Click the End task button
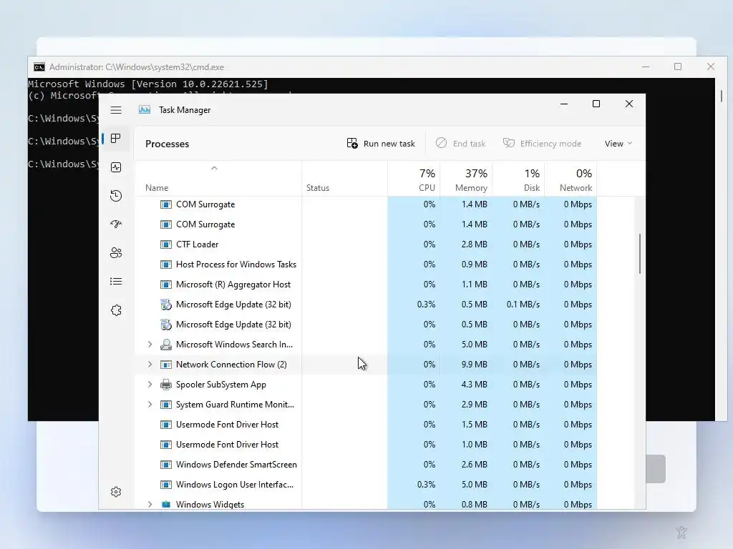 coord(460,143)
